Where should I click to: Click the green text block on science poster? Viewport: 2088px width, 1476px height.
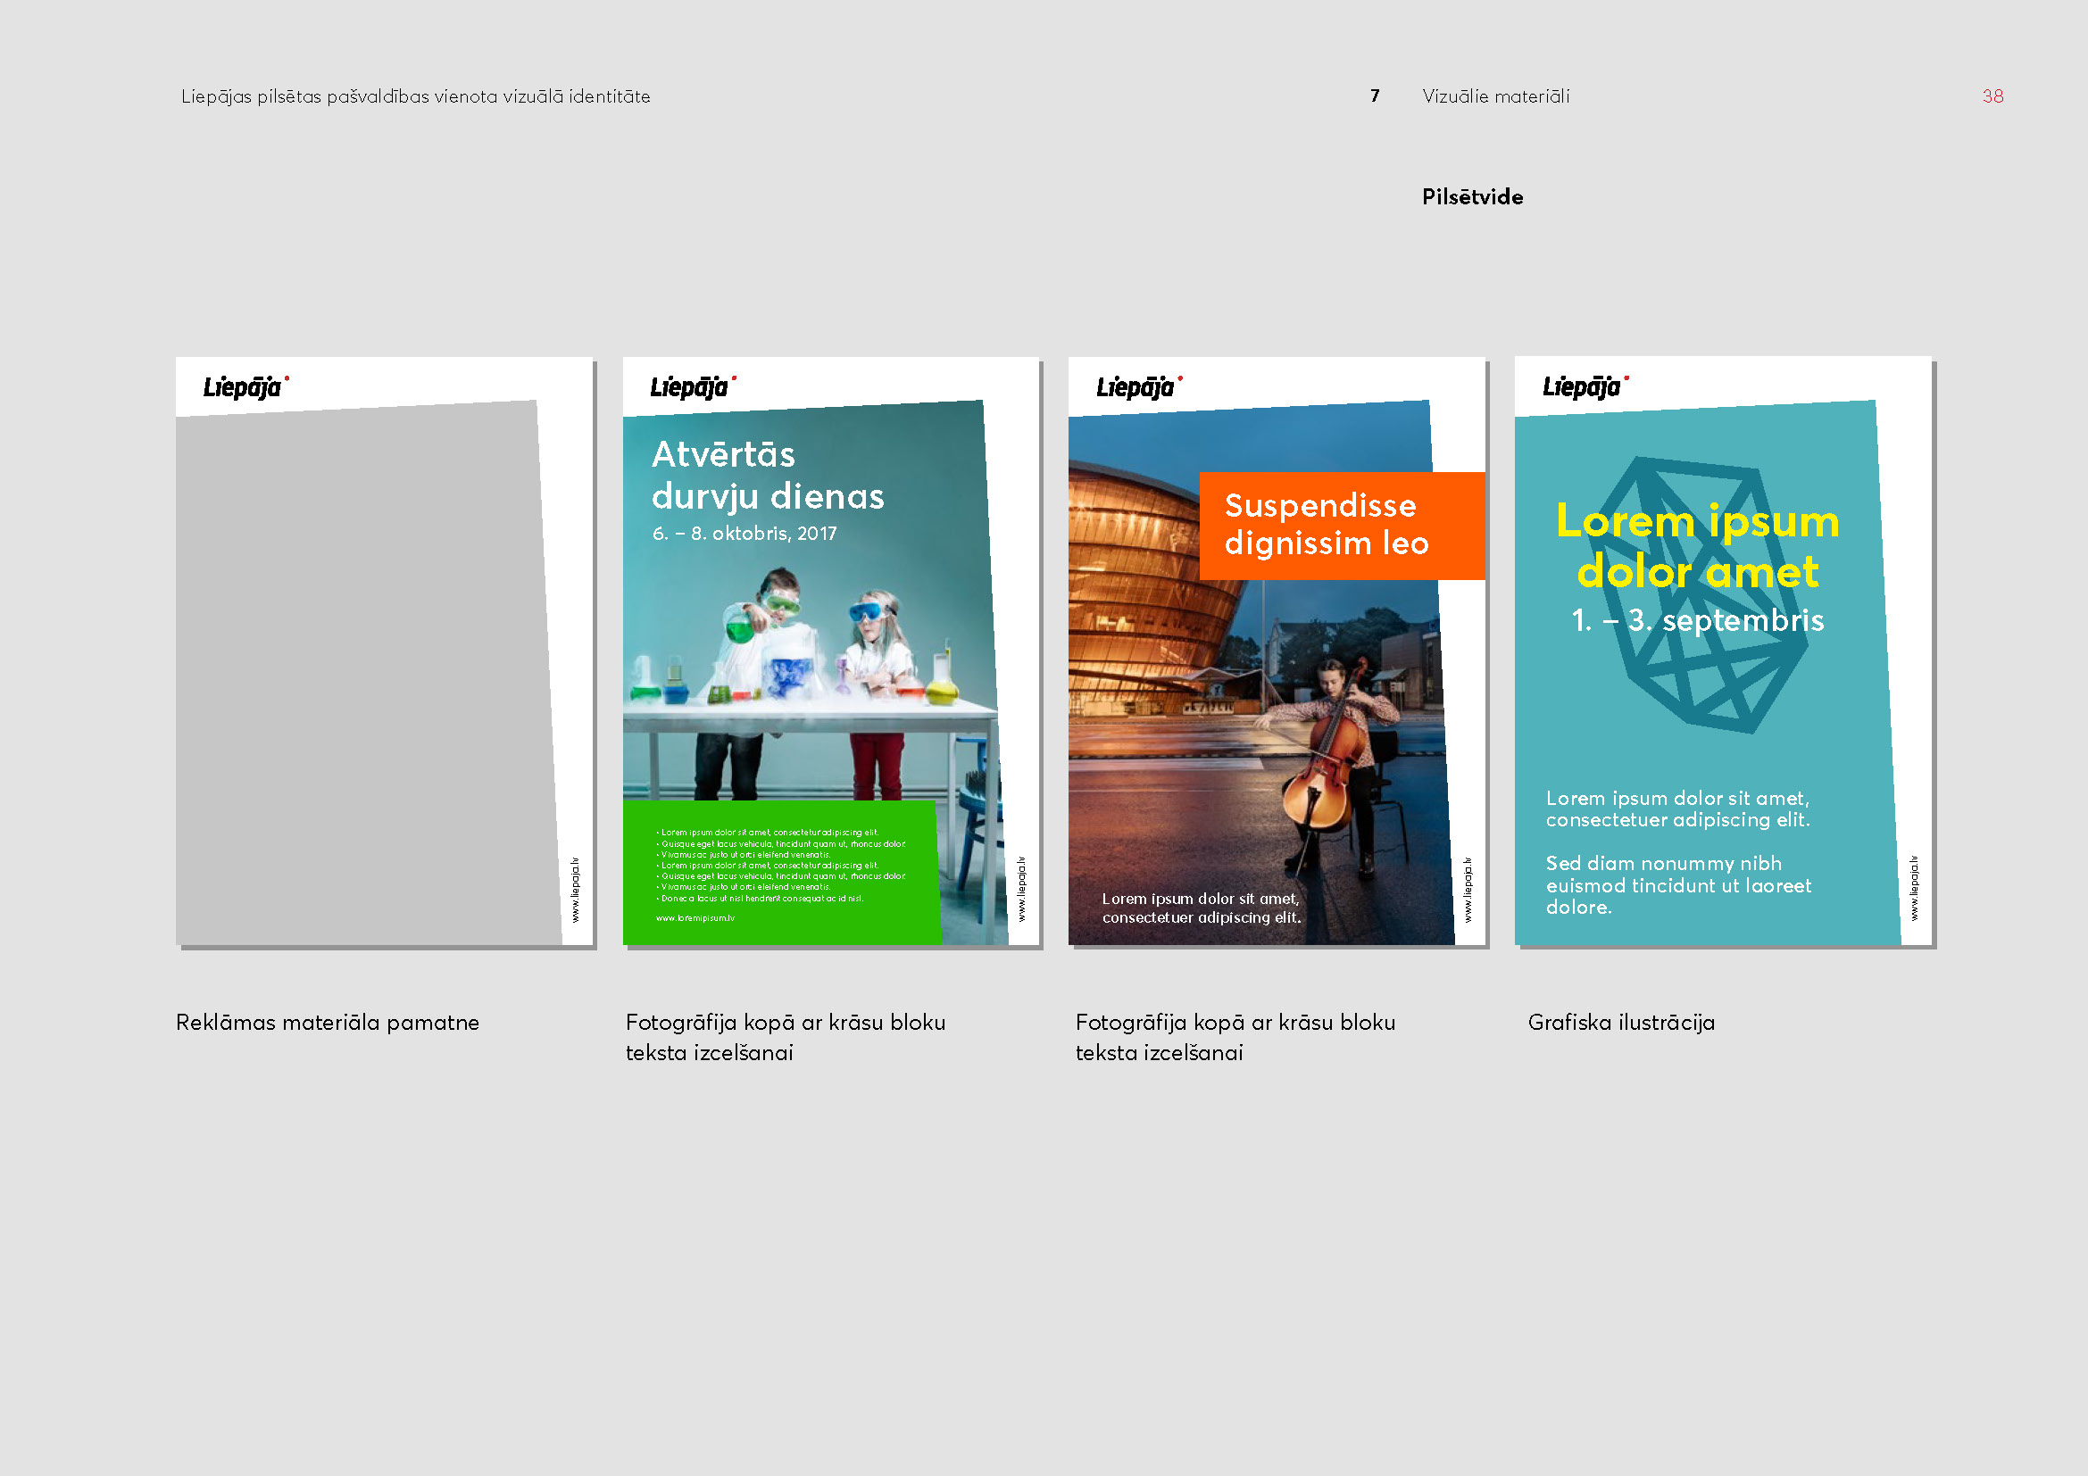point(780,871)
